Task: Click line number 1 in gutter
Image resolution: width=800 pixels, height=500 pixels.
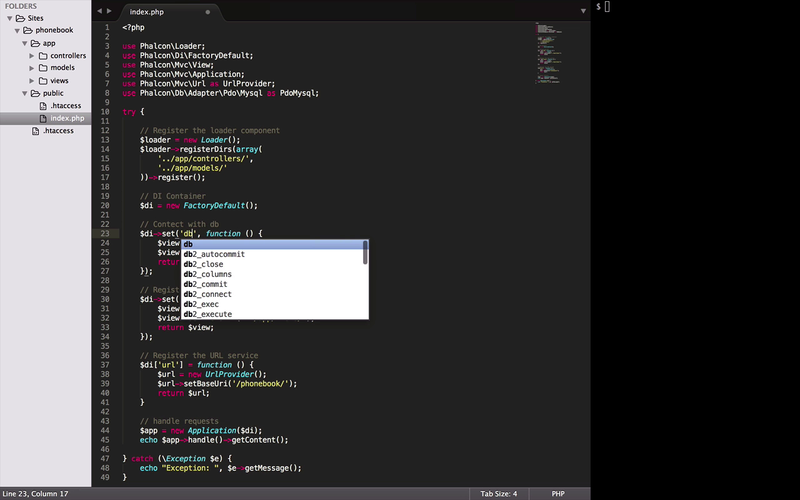Action: (107, 27)
